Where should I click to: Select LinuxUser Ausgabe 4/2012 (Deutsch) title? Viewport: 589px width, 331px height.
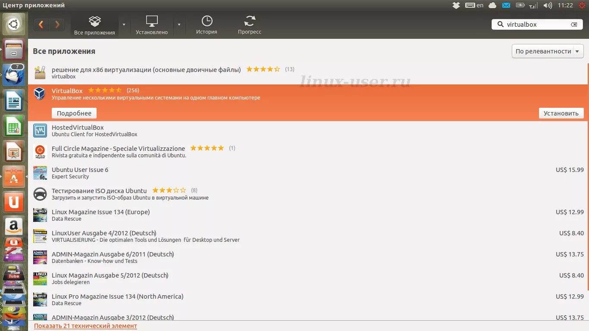point(104,233)
